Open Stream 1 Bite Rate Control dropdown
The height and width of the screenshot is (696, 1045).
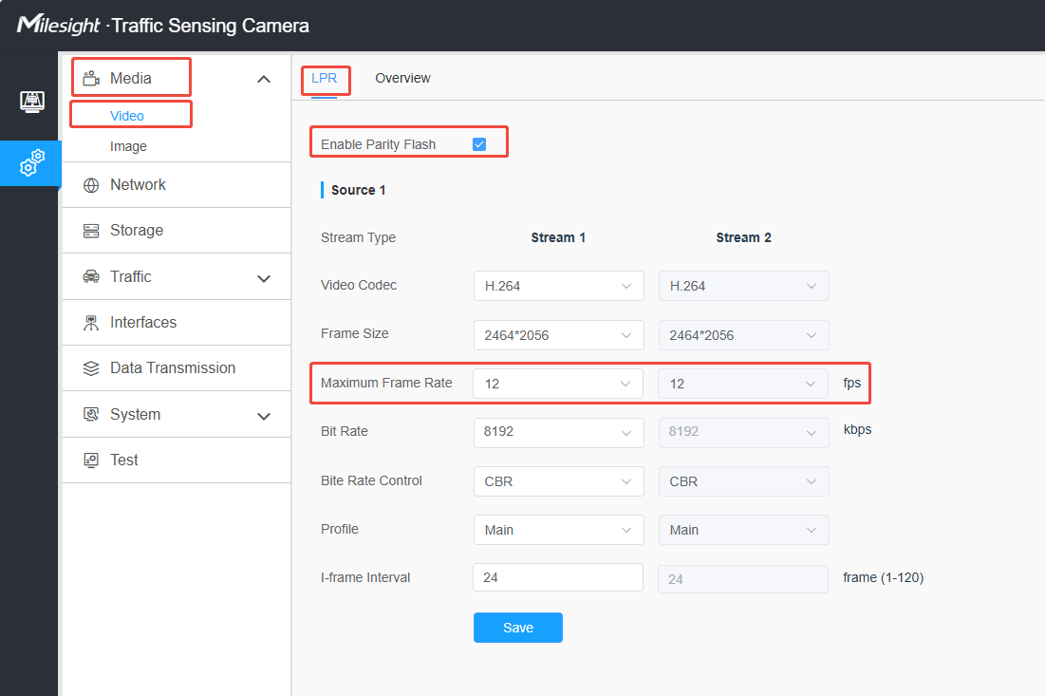558,481
